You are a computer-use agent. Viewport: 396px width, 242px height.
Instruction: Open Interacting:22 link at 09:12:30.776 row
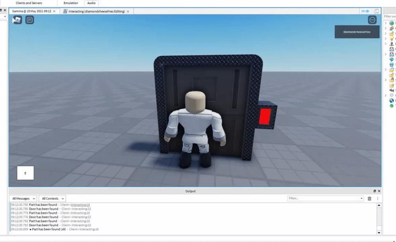pos(81,217)
